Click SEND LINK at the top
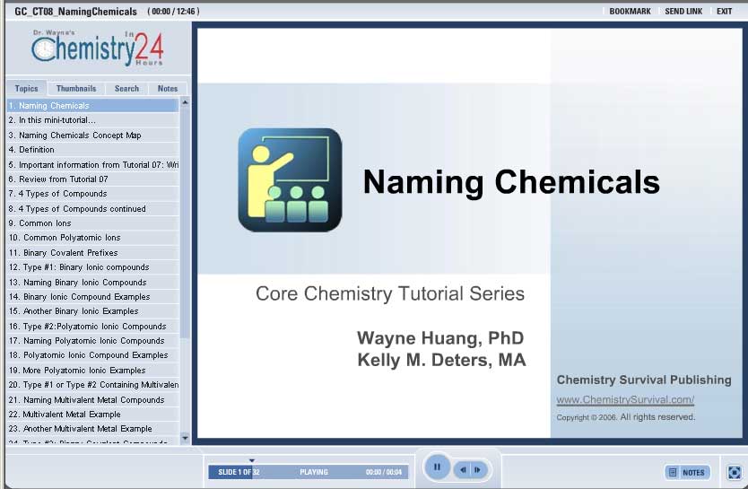This screenshot has height=489, width=748. click(683, 12)
